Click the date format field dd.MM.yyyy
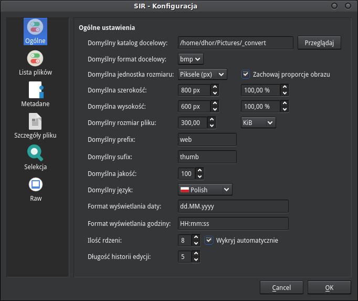Image resolution: width=358 pixels, height=301 pixels. point(233,206)
